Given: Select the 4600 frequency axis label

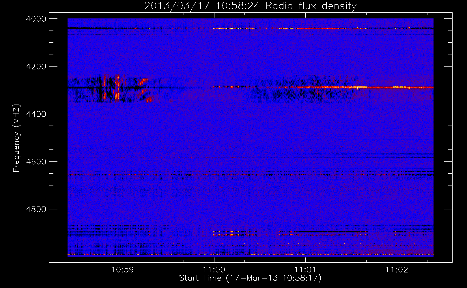Looking at the screenshot, I should (36, 162).
